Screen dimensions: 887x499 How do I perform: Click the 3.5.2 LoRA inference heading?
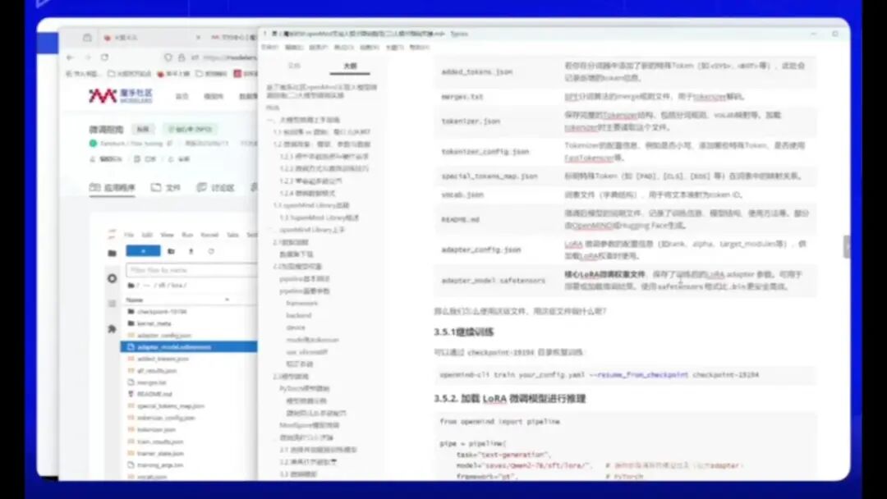tap(510, 398)
